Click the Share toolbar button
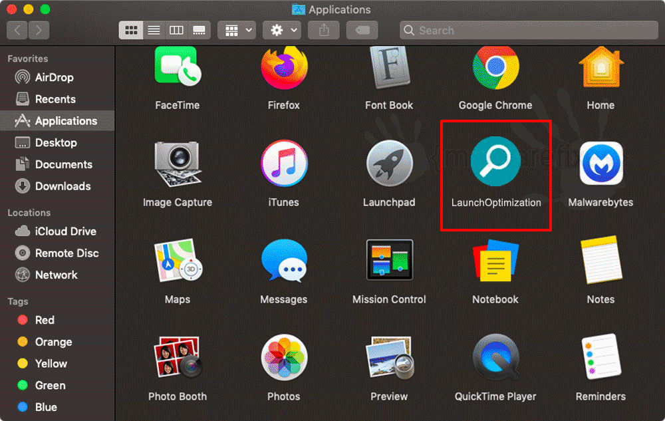 pos(324,31)
